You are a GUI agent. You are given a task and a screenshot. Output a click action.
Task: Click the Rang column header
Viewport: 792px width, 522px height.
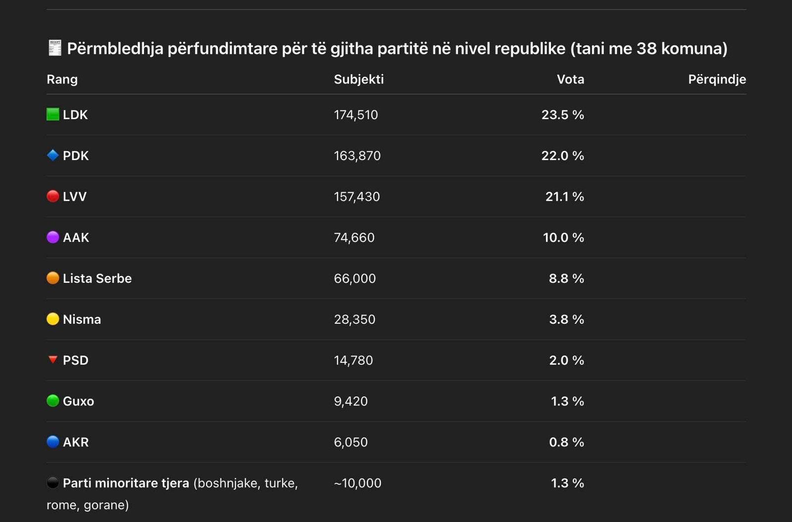62,80
